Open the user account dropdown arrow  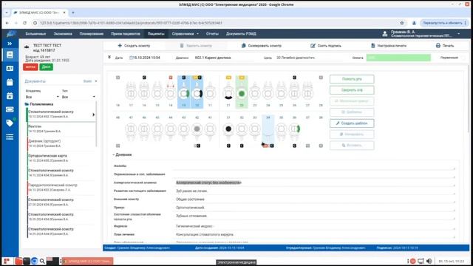click(x=459, y=34)
